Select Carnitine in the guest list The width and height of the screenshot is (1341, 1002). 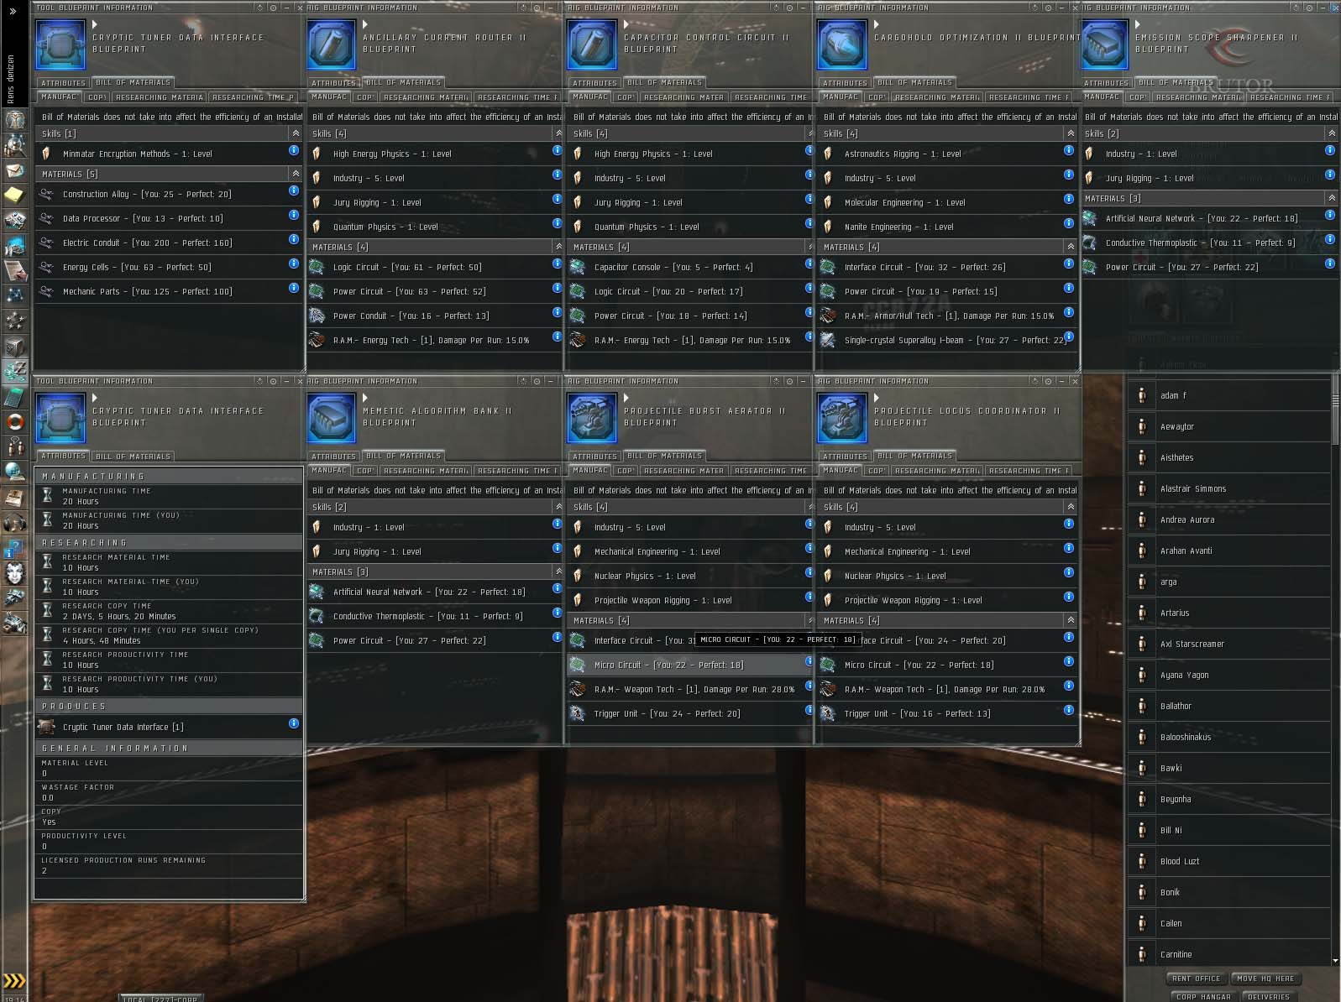point(1229,954)
